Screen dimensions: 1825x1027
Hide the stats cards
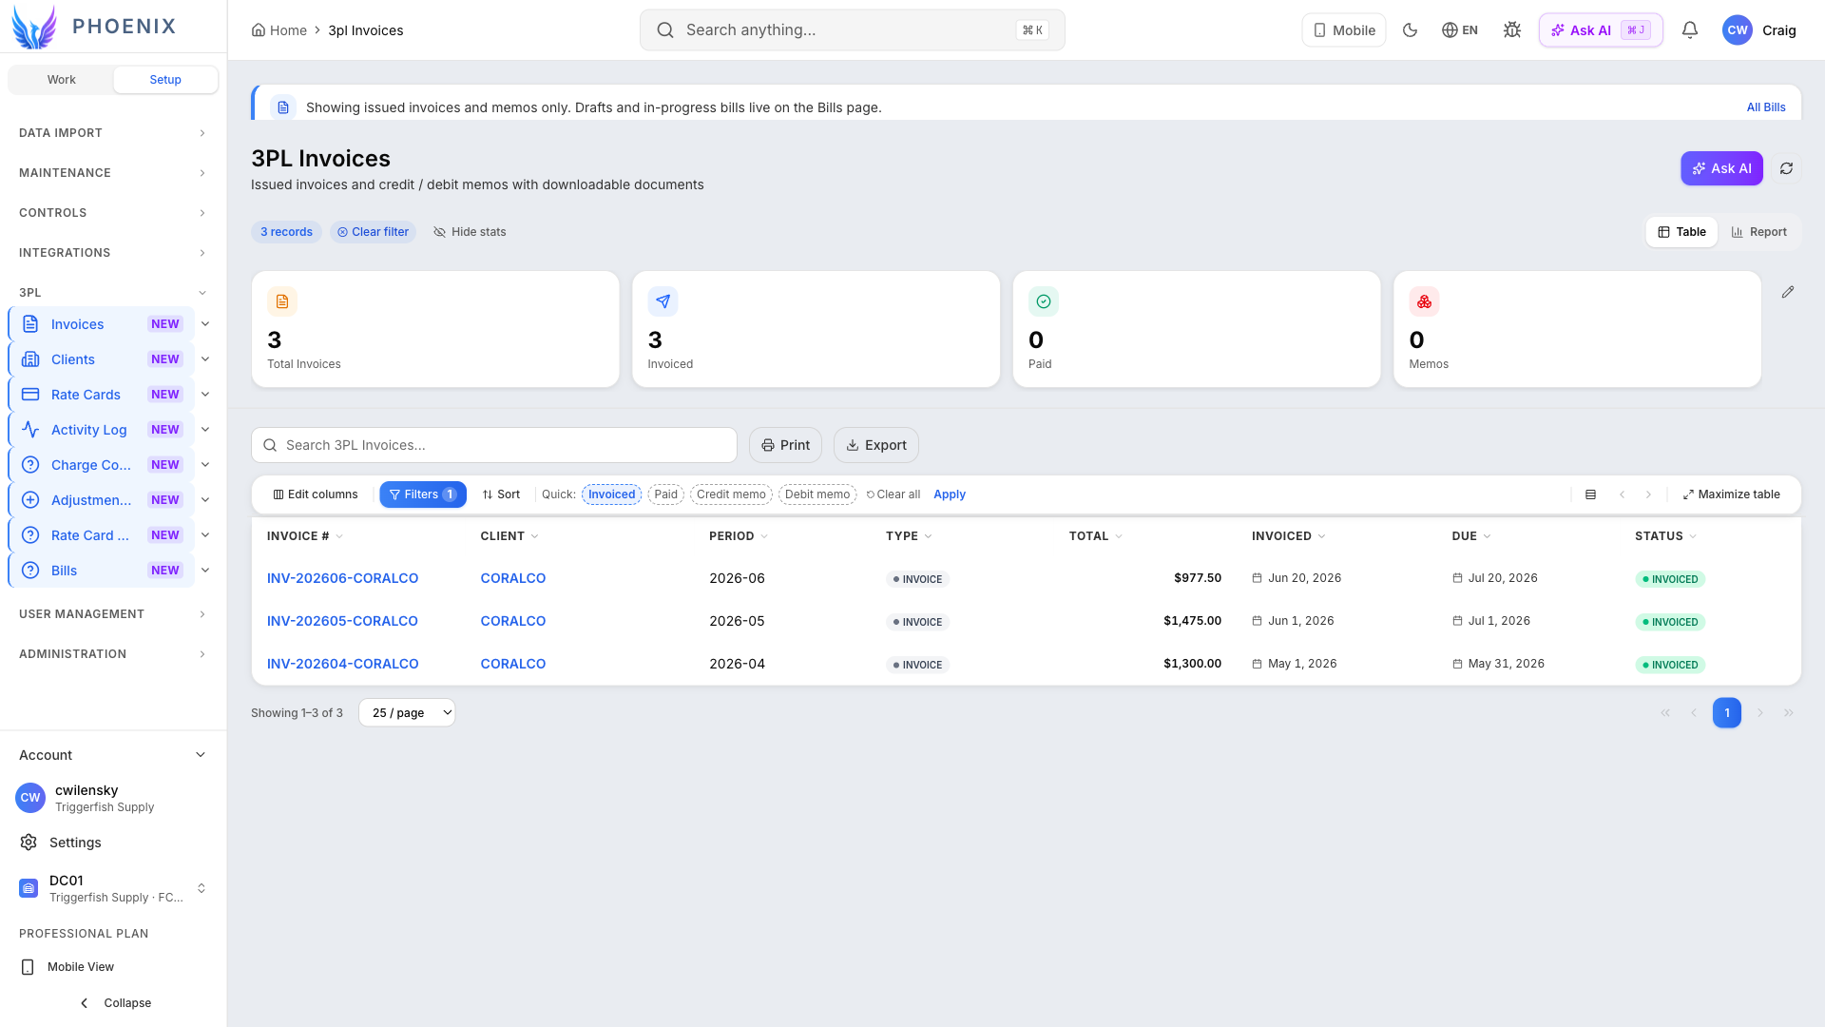tap(470, 232)
